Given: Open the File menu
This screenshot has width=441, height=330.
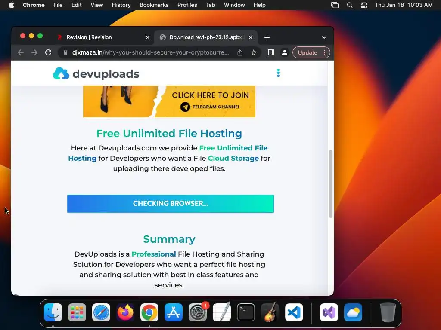Looking at the screenshot, I should coord(58,5).
